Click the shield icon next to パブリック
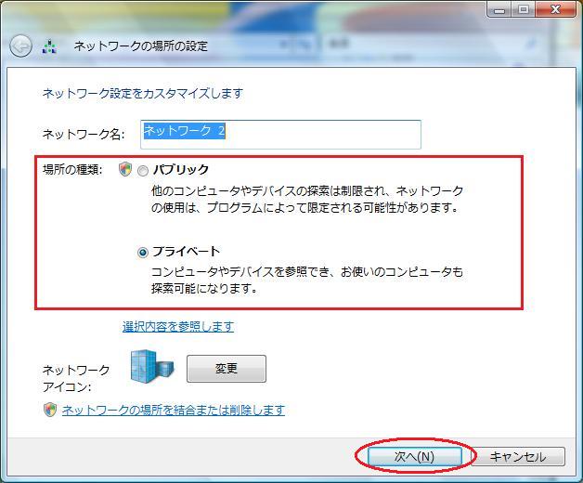Screen dimensions: 583x483 point(125,170)
